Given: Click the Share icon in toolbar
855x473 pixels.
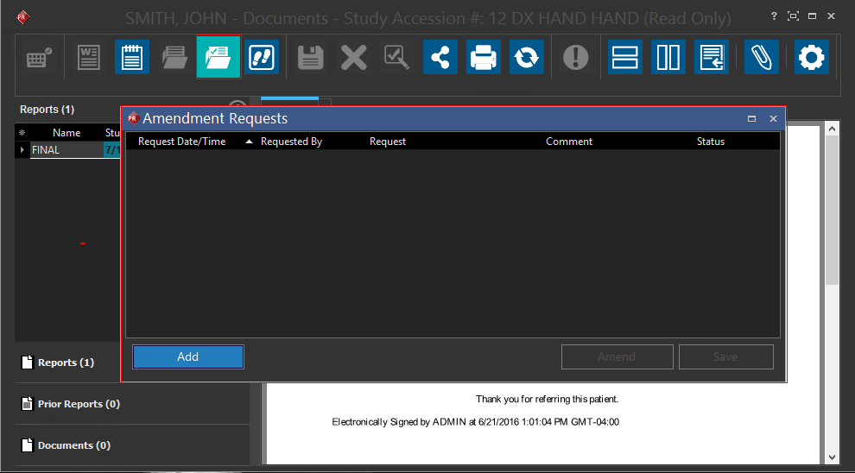Looking at the screenshot, I should pyautogui.click(x=440, y=58).
